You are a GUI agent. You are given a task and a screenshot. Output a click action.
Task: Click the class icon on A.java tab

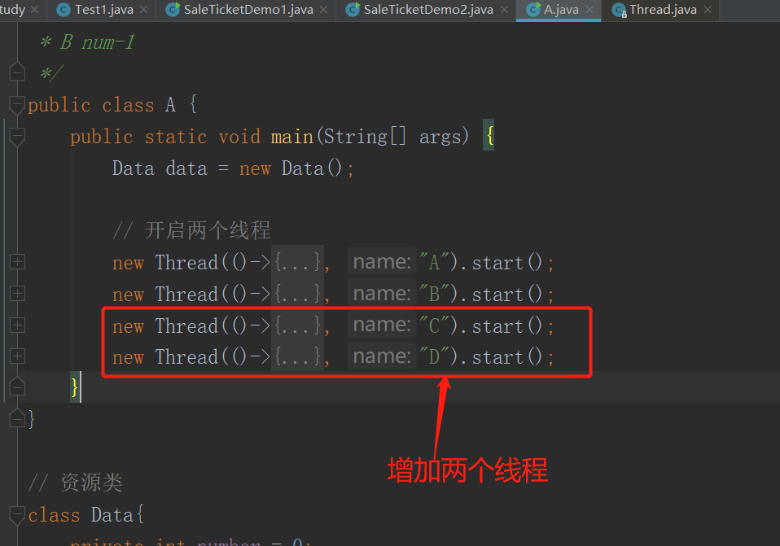point(533,10)
